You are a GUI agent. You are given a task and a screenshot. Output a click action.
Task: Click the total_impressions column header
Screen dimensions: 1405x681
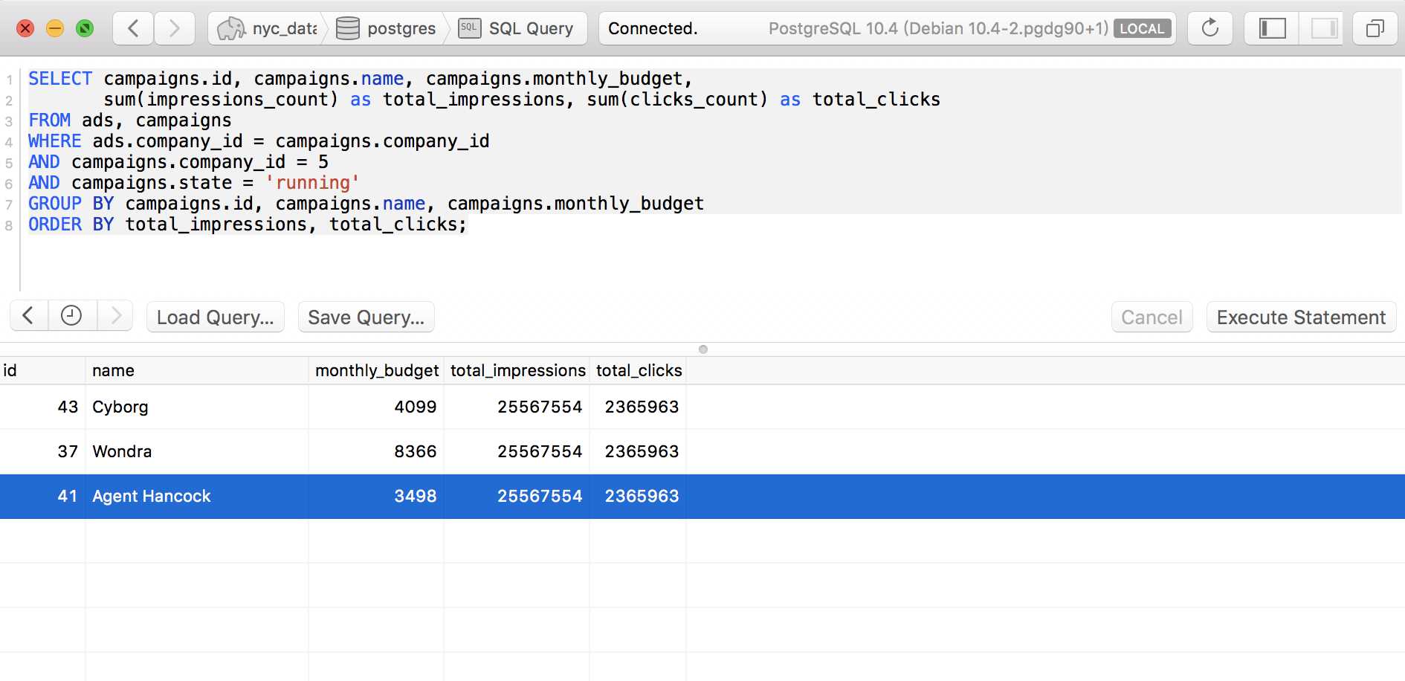[x=517, y=370]
